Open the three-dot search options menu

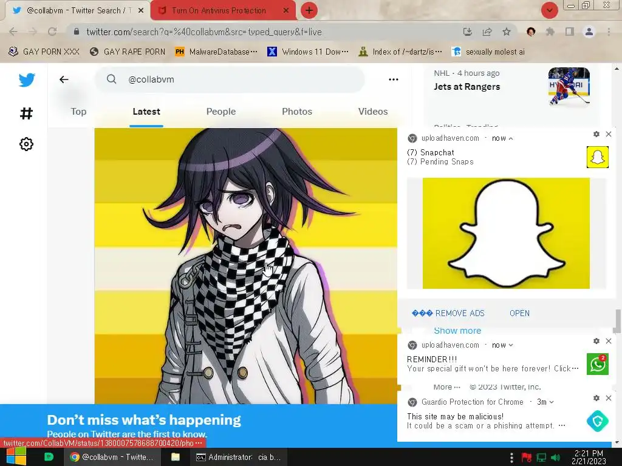point(394,79)
